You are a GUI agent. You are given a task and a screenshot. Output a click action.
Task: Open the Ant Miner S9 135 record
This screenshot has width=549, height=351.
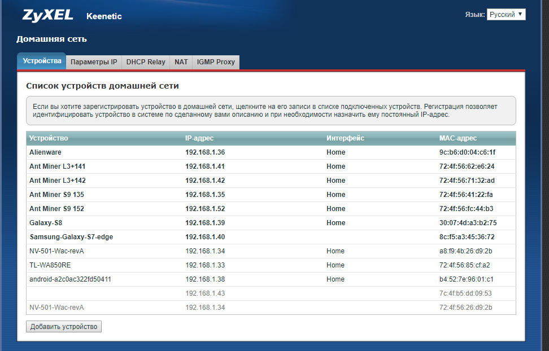pyautogui.click(x=56, y=195)
